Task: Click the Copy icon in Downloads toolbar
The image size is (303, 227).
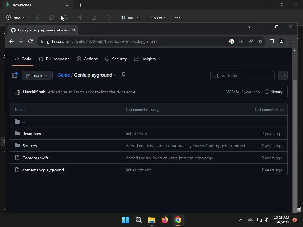Action: pos(51,17)
